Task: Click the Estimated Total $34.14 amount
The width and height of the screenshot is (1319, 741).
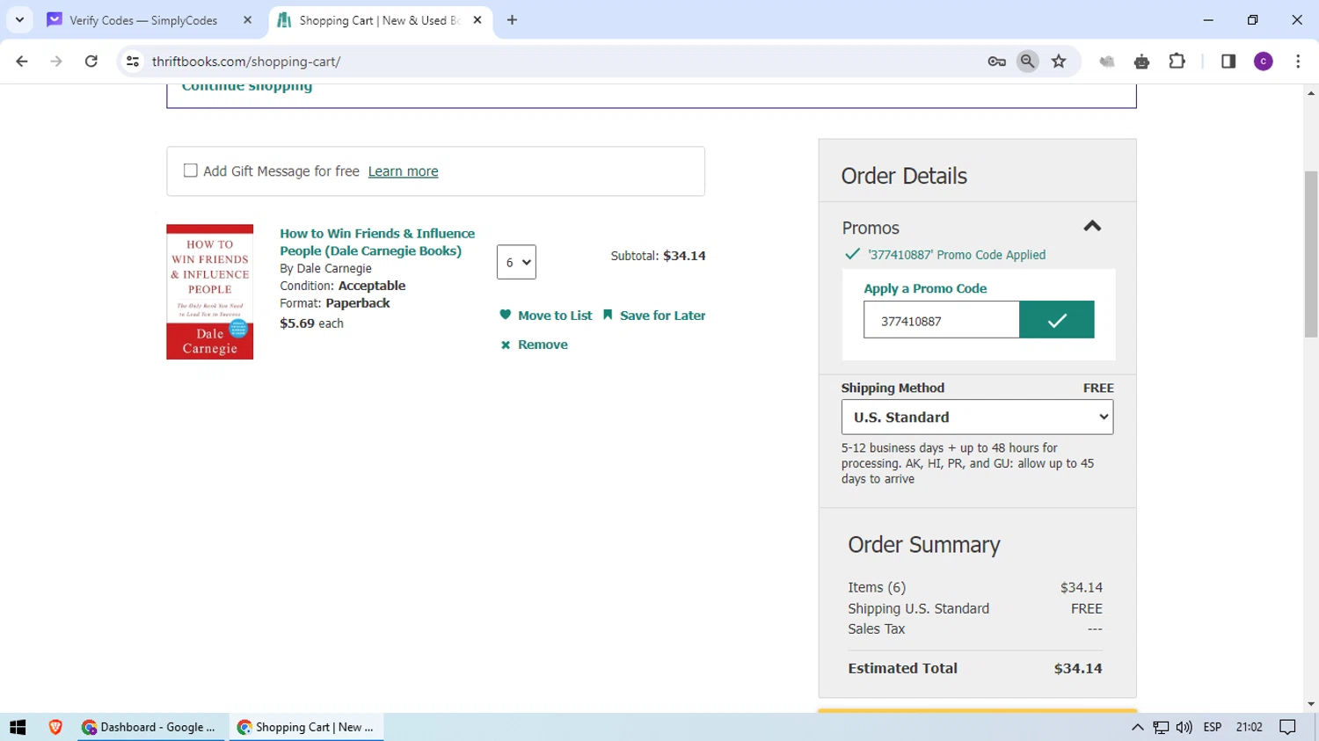Action: pyautogui.click(x=1078, y=668)
